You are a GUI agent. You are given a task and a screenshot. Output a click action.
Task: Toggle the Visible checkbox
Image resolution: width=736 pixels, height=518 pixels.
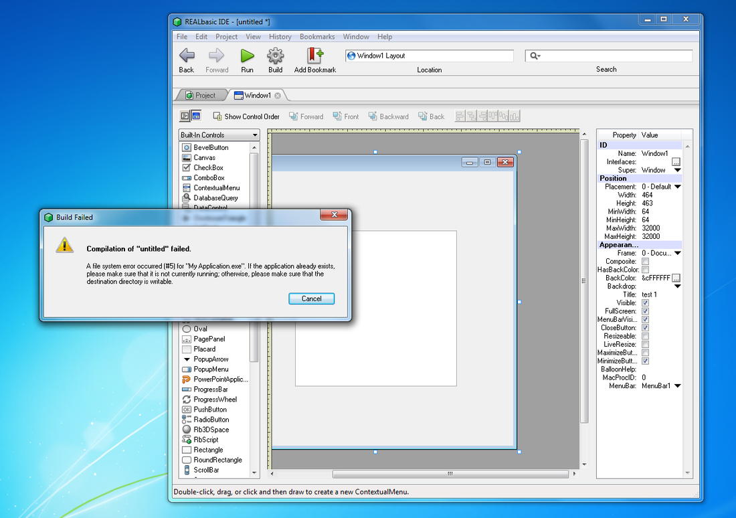point(646,303)
